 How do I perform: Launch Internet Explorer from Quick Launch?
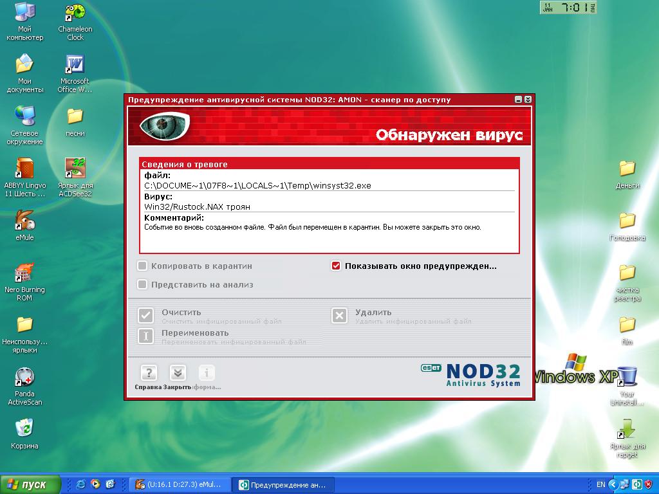(80, 484)
